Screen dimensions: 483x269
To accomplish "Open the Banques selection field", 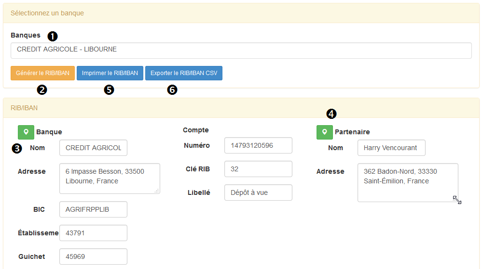I will coord(241,51).
